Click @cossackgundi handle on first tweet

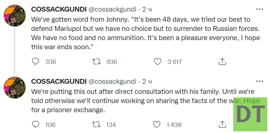point(112,9)
